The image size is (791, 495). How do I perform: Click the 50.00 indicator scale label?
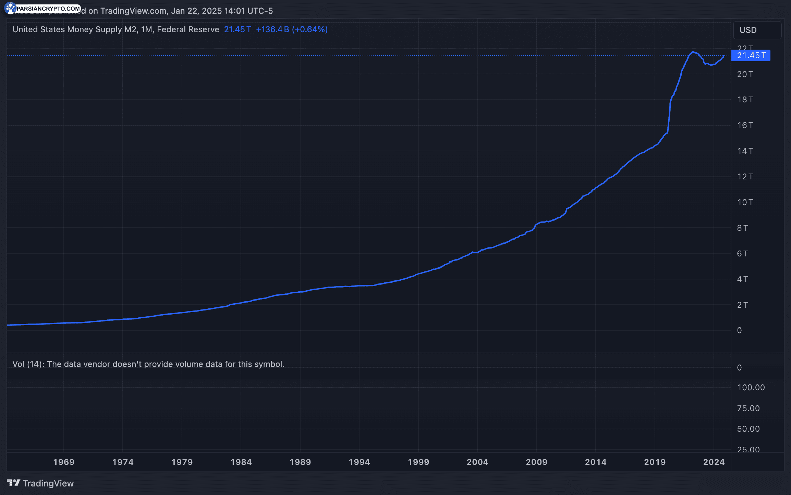click(x=749, y=429)
